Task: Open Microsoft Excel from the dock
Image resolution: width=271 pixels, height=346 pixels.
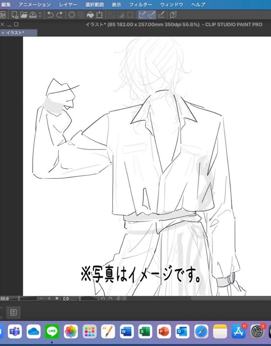Action: pos(145,331)
